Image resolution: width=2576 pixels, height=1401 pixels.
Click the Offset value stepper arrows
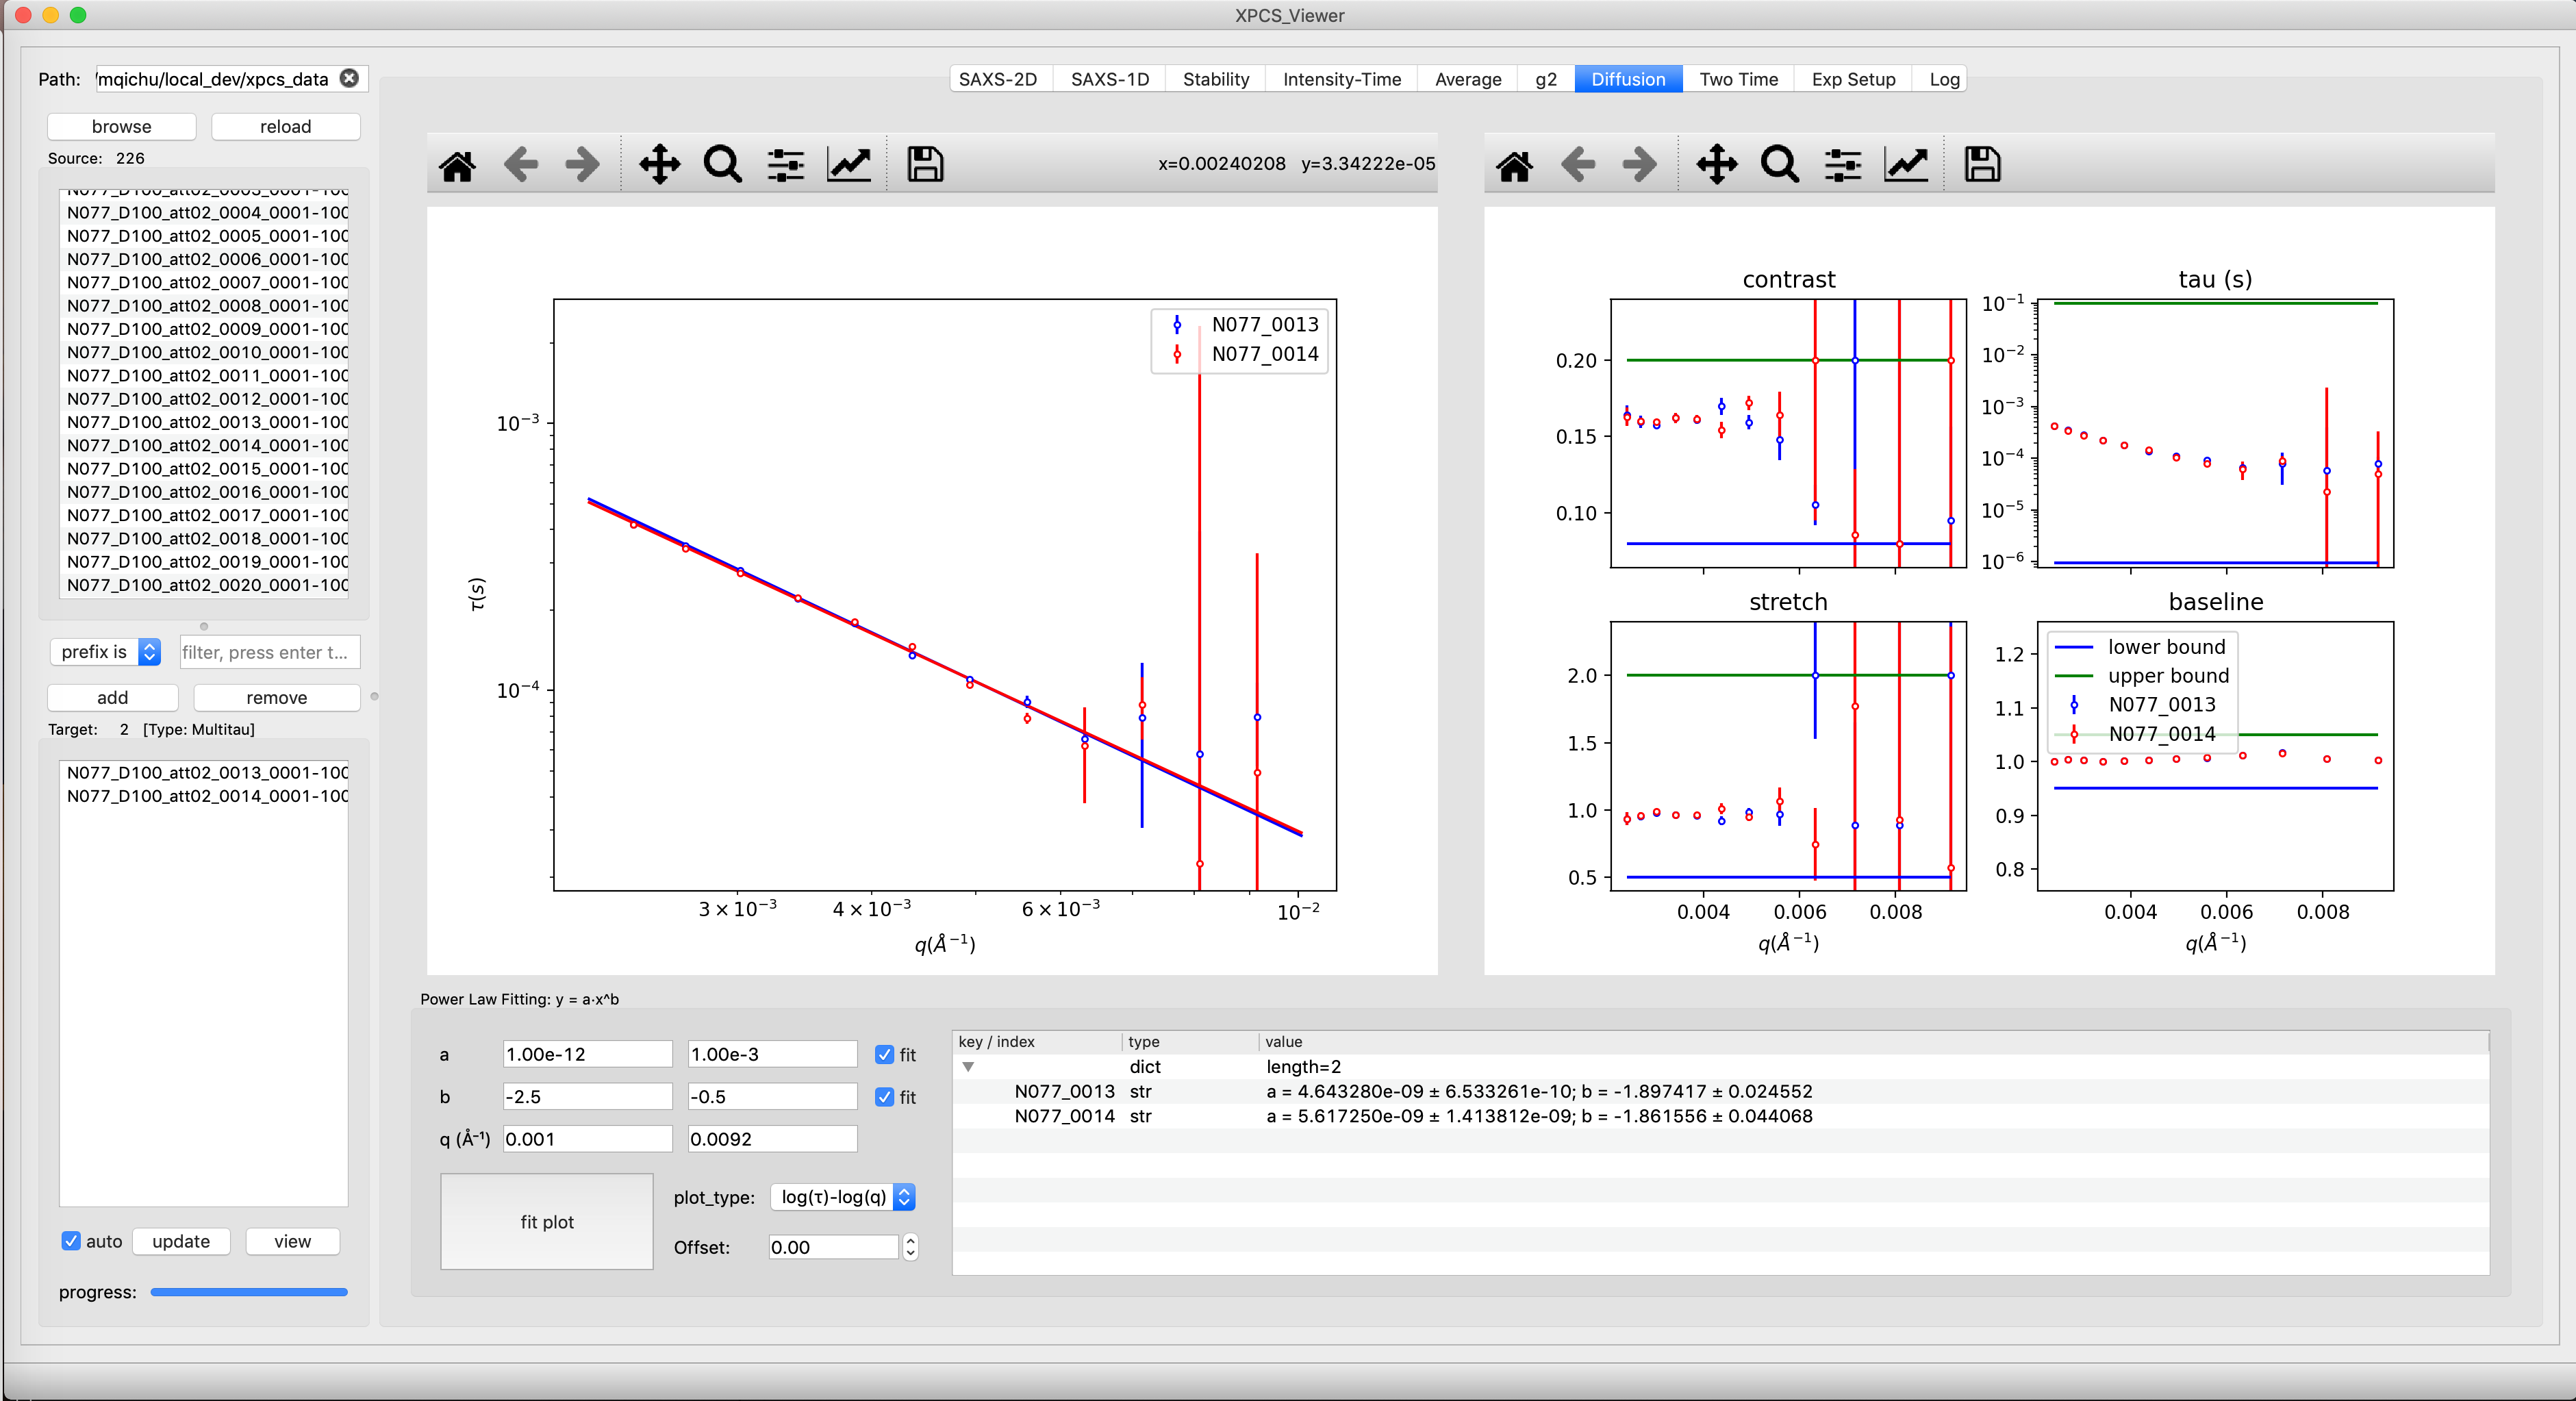point(910,1246)
